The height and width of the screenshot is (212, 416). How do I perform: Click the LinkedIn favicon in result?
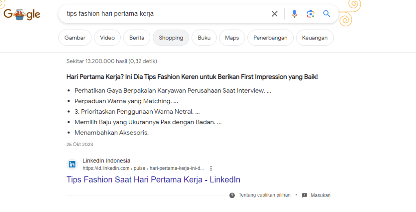[x=72, y=164]
